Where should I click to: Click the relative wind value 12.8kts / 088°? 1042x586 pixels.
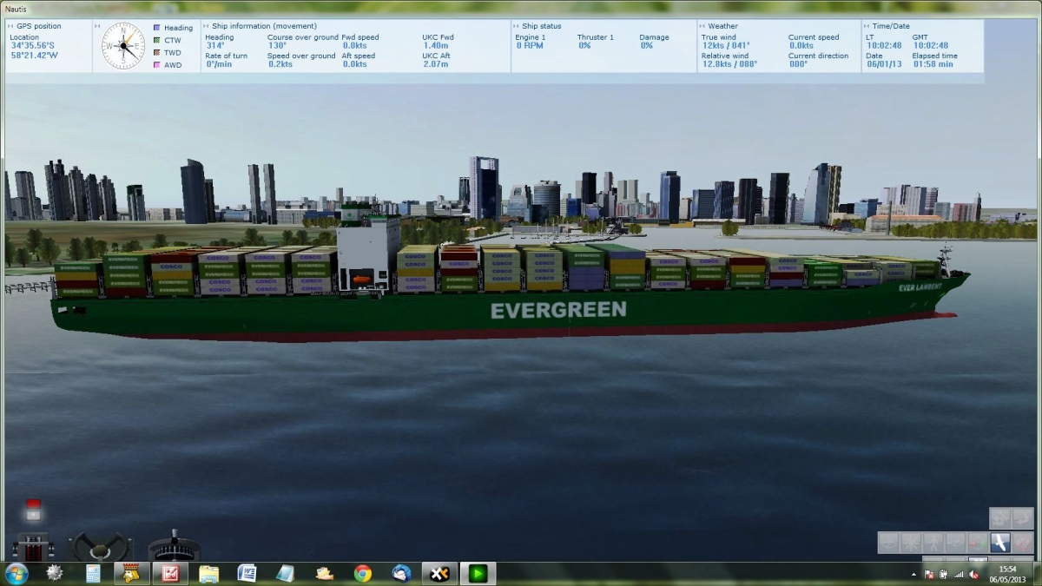pos(729,64)
